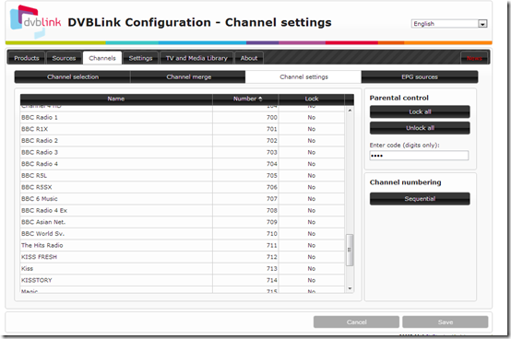Image resolution: width=511 pixels, height=339 pixels.
Task: Open the EPG sources subtab
Action: [420, 77]
